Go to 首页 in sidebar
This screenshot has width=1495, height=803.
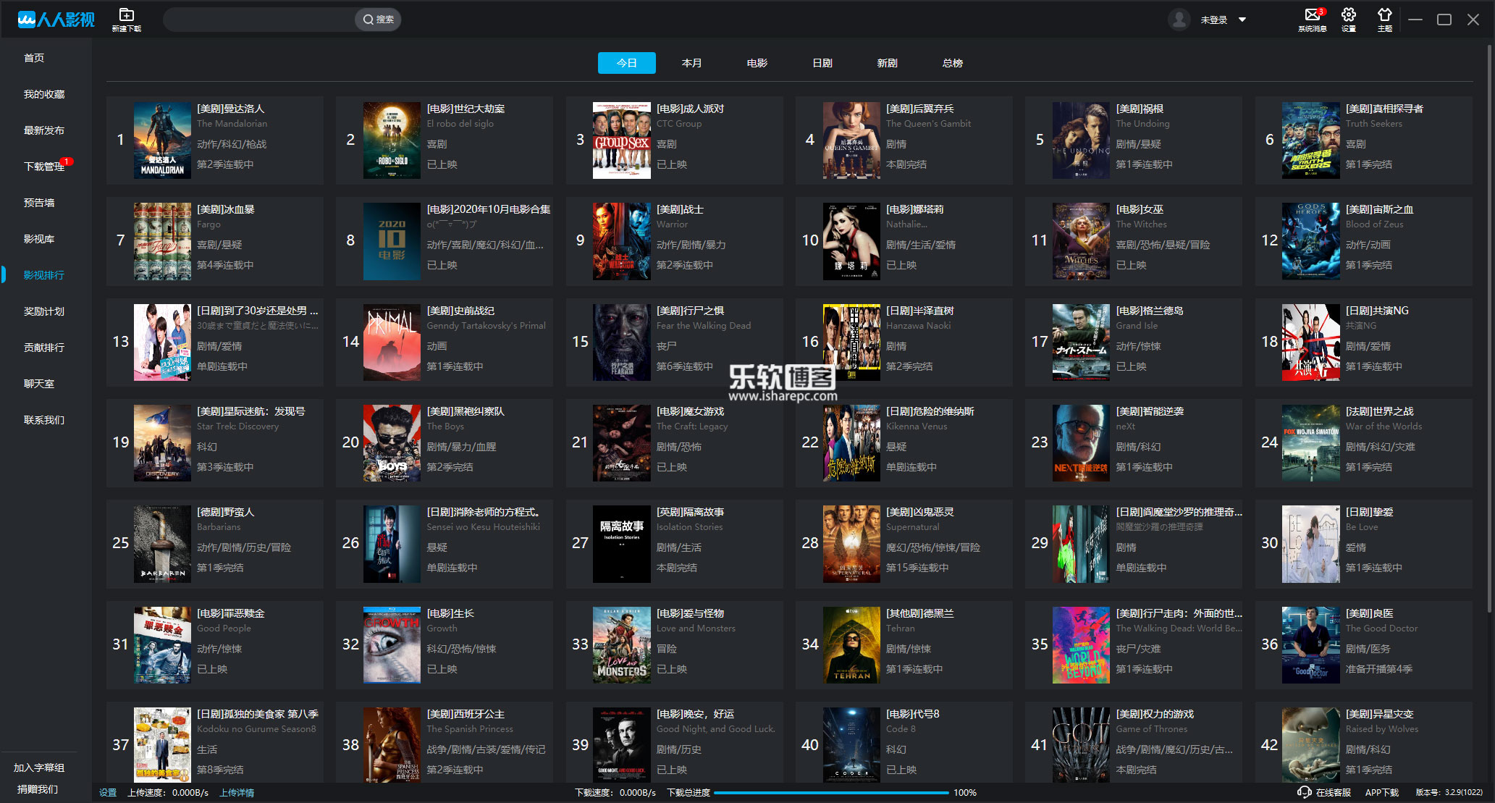point(34,58)
